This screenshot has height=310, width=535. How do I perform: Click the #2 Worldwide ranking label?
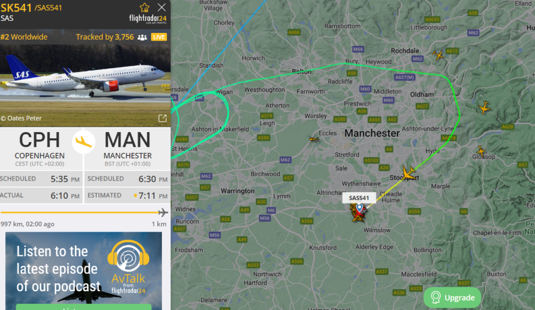pyautogui.click(x=24, y=37)
